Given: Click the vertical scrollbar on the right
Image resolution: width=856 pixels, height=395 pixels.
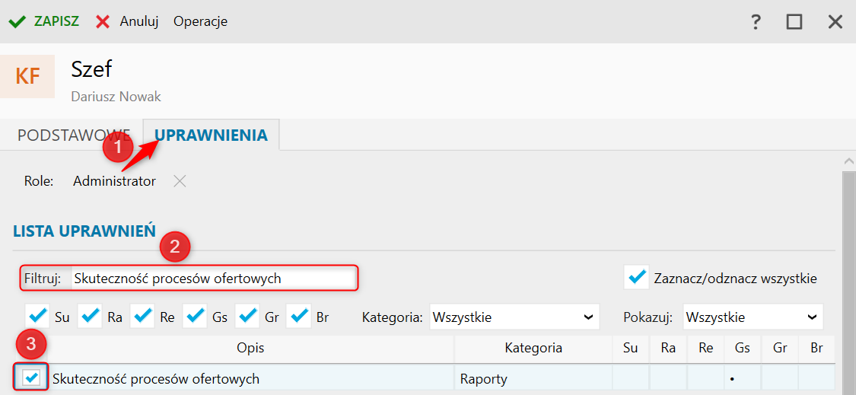Looking at the screenshot, I should coord(849,274).
